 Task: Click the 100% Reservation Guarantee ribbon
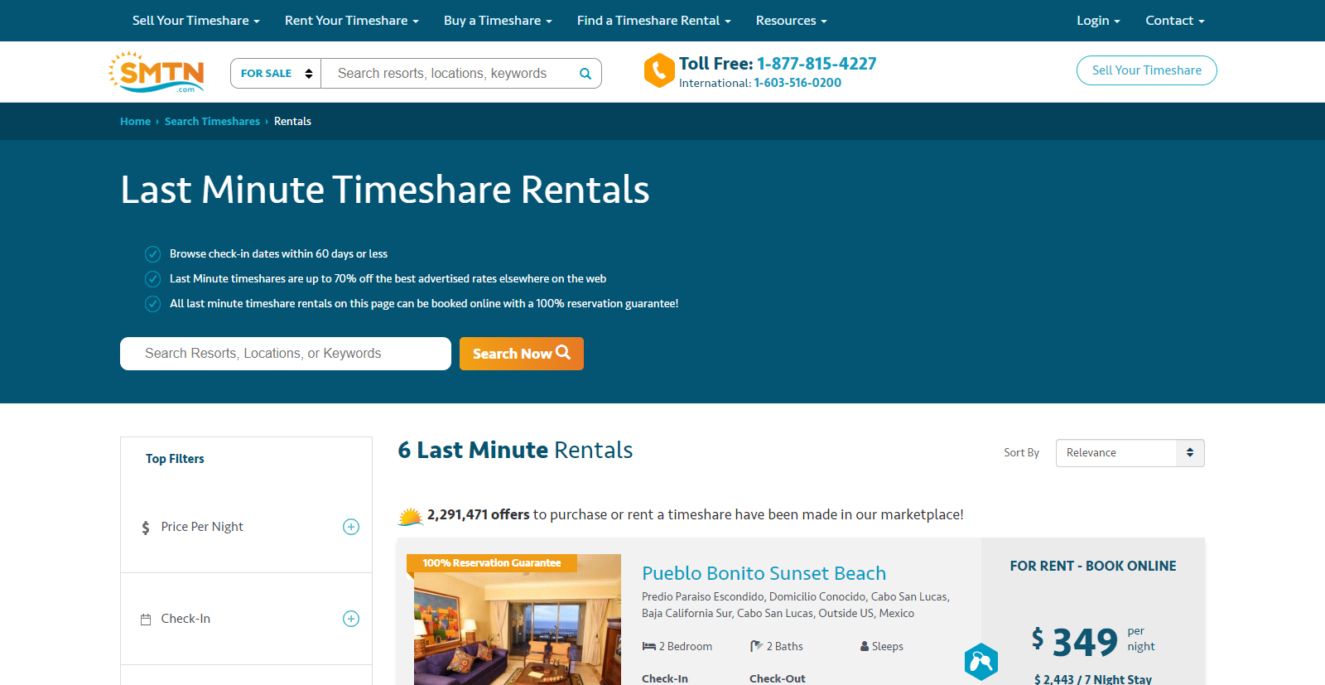492,563
